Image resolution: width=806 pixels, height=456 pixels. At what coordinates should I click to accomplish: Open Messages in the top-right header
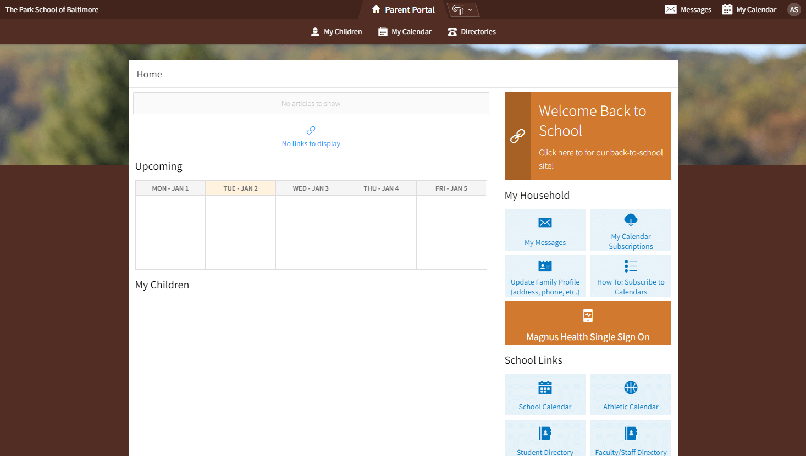click(688, 9)
